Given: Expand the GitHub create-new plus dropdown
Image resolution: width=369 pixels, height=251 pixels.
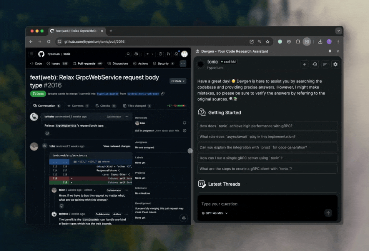Looking at the screenshot, I should [150, 54].
